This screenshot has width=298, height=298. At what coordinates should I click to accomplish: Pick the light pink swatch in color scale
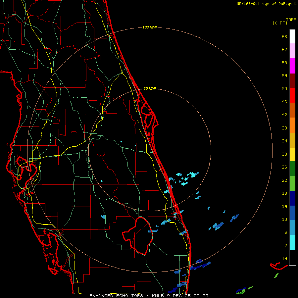pos(292,51)
